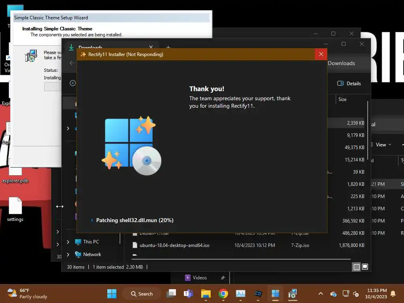Click the 366,592 KB size cell
The image size is (404, 303).
pos(353,221)
